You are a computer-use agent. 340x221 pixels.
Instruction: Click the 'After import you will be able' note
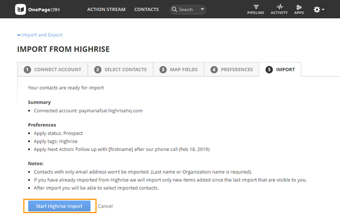pyautogui.click(x=96, y=188)
